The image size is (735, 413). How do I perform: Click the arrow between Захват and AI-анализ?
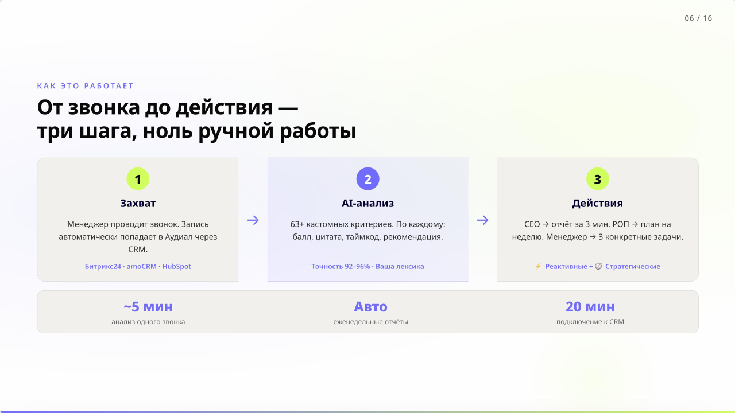[253, 220]
